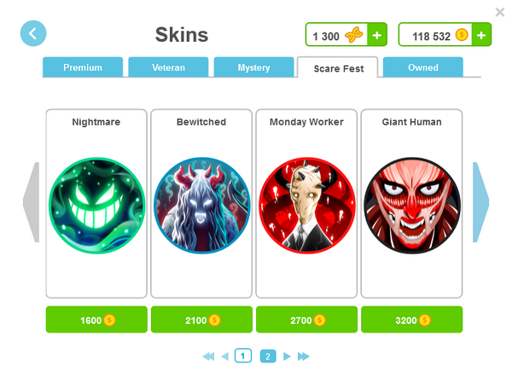Close the Skins dialog window

[x=500, y=13]
